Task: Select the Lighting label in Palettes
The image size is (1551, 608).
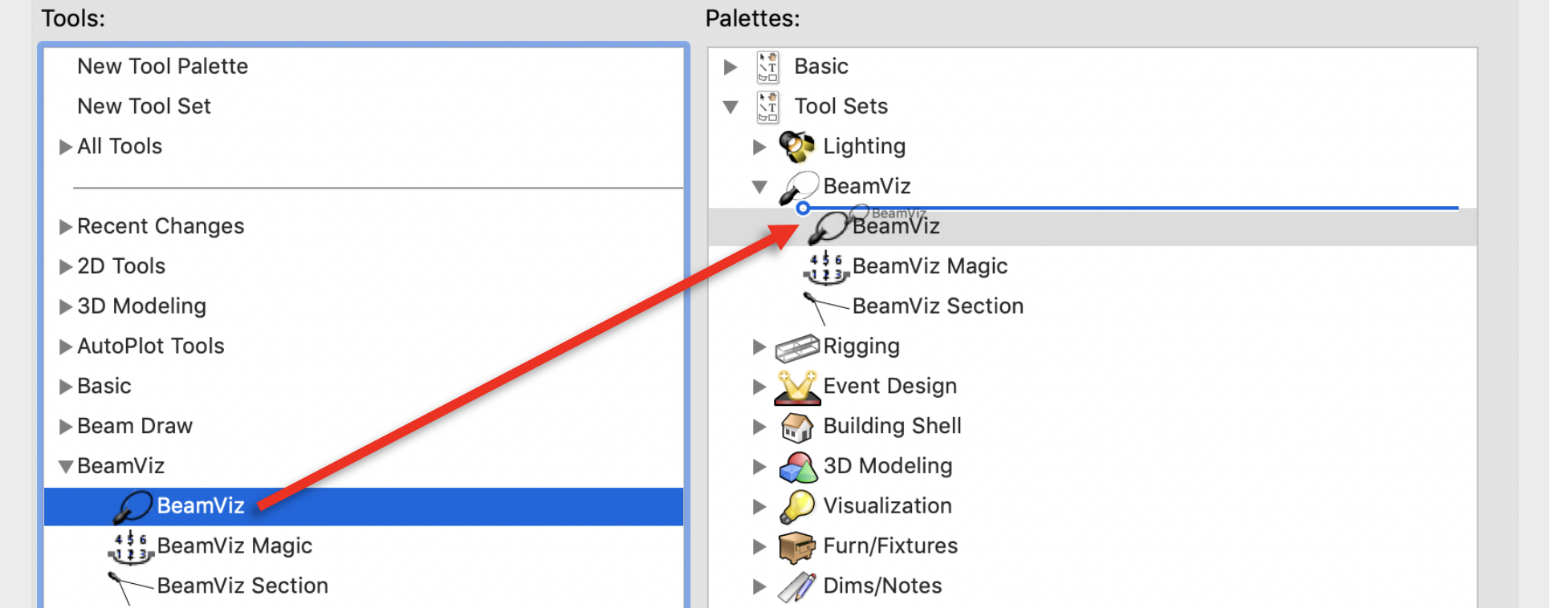Action: [x=865, y=147]
